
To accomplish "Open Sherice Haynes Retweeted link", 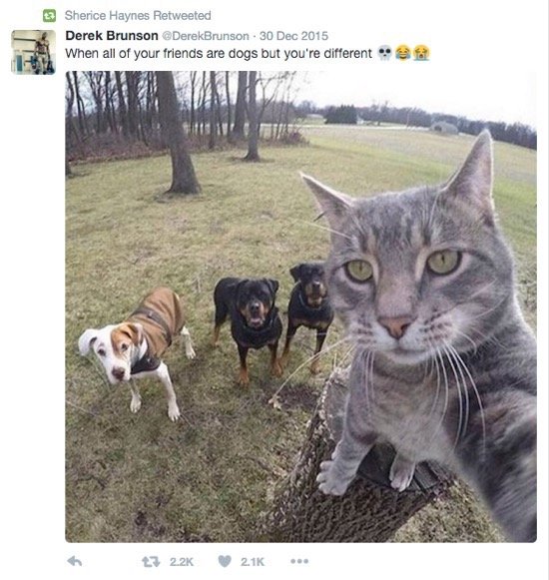I will [138, 16].
